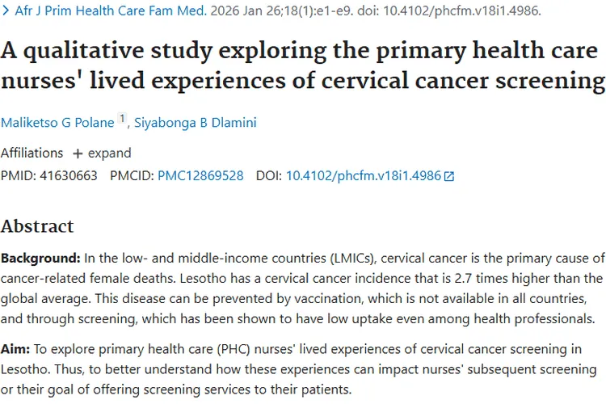Open author Maliketso G Polane's link
606x404 pixels.
pos(57,122)
